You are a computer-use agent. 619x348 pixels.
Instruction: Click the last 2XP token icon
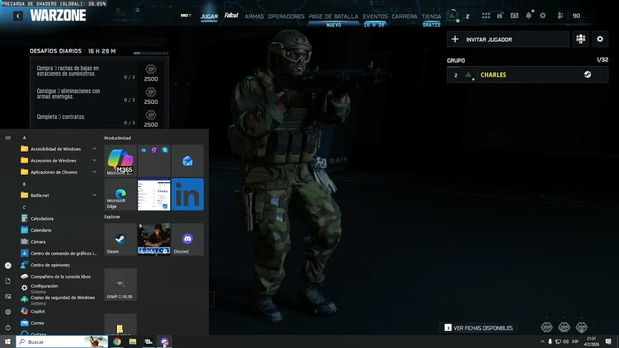pyautogui.click(x=582, y=328)
